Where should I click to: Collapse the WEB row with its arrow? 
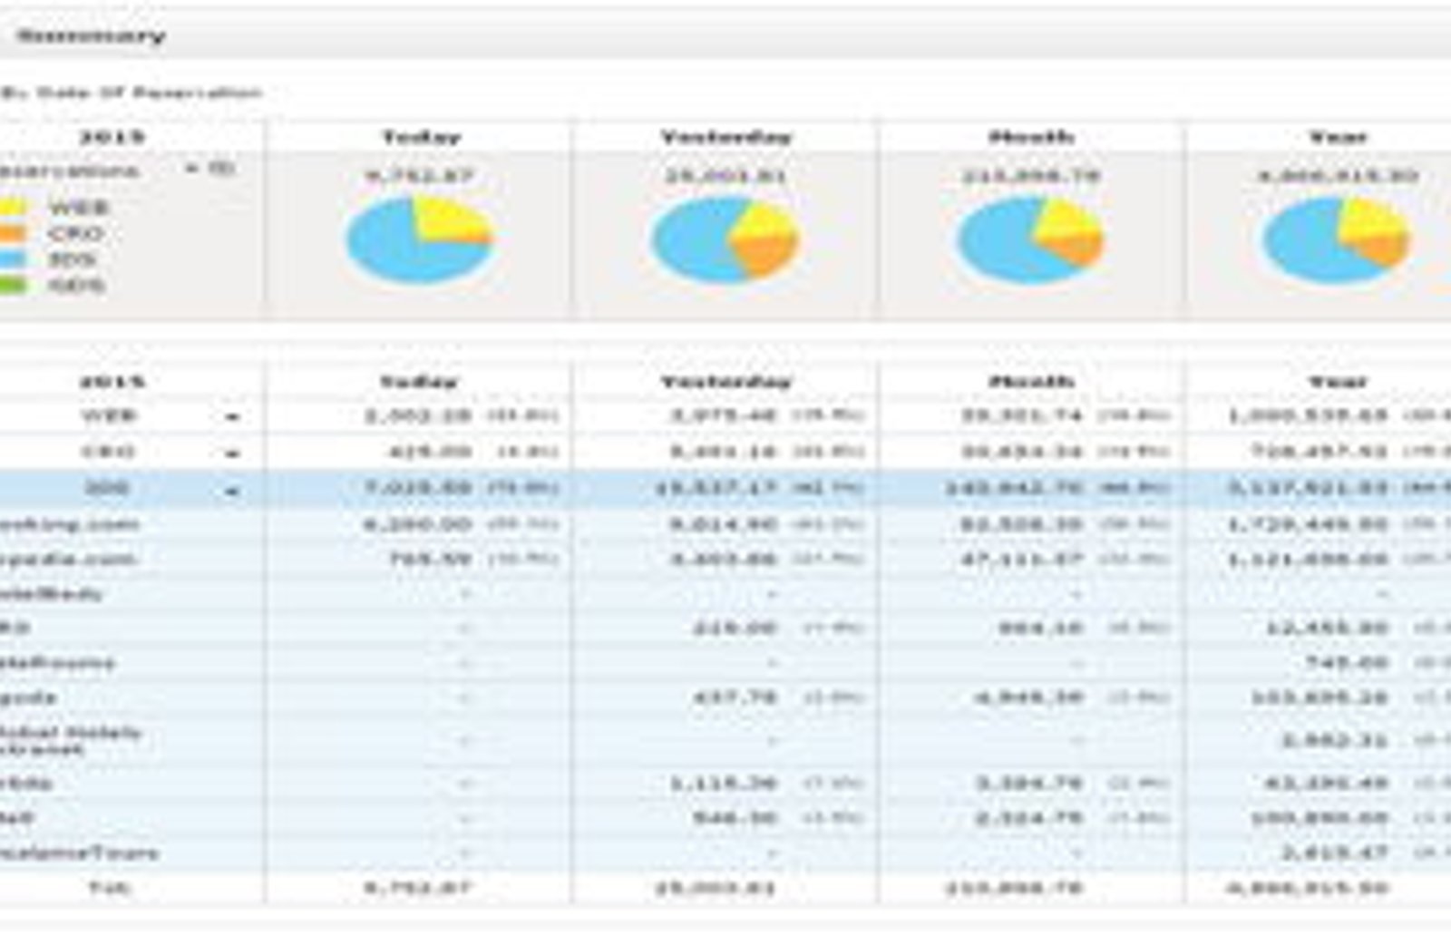pyautogui.click(x=233, y=418)
